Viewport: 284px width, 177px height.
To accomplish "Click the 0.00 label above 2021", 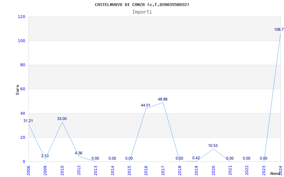I will coord(230,158).
